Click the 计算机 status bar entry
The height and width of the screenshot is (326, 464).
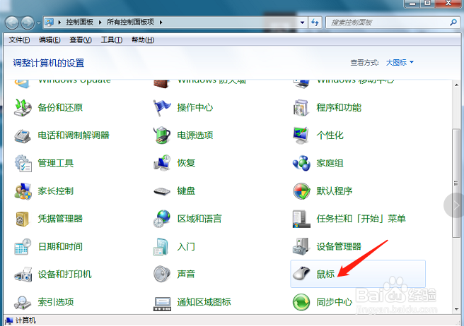click(21, 320)
